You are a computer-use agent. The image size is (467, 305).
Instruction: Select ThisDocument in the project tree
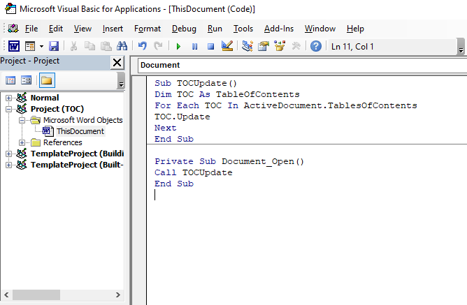80,131
